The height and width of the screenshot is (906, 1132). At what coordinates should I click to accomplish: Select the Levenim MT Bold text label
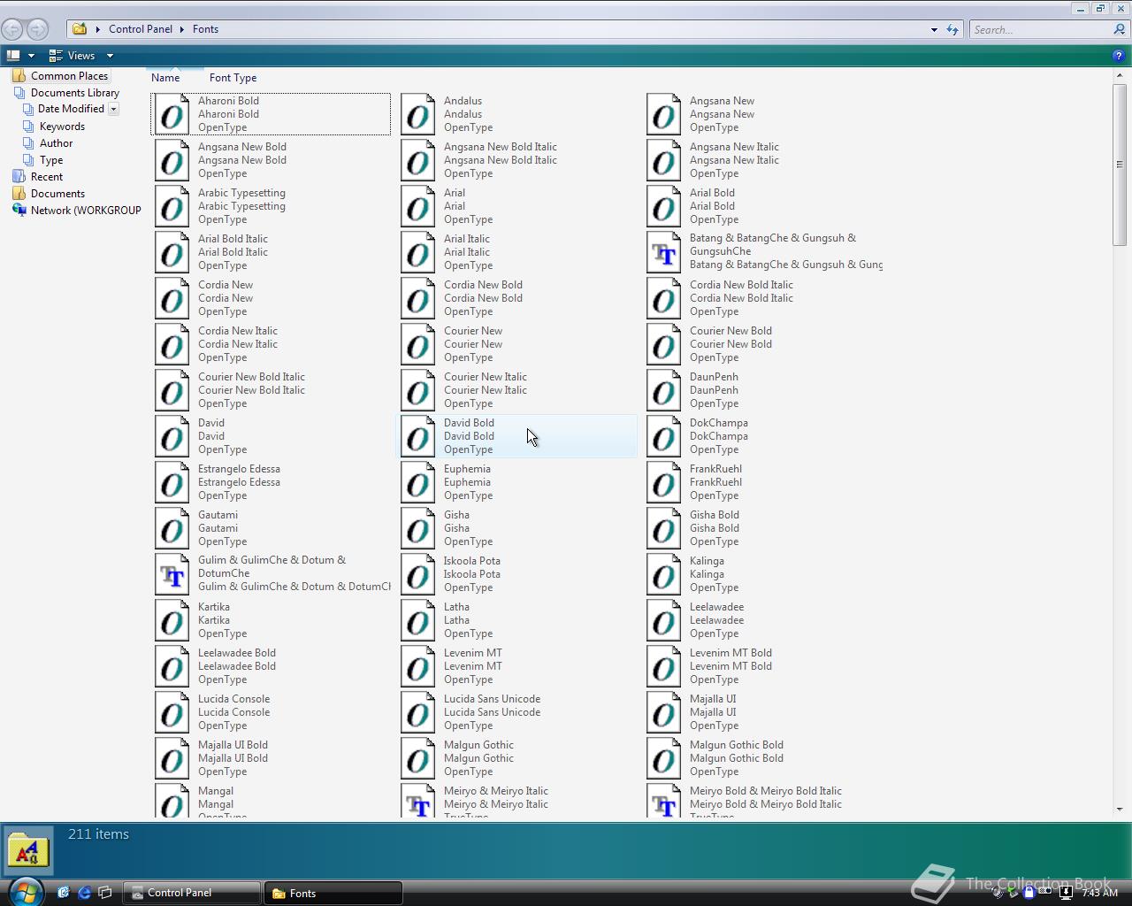[730, 653]
